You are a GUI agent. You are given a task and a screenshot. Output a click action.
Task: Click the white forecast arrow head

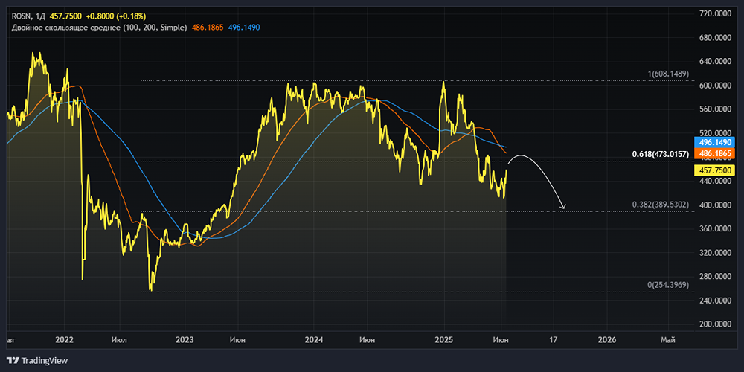pyautogui.click(x=563, y=206)
